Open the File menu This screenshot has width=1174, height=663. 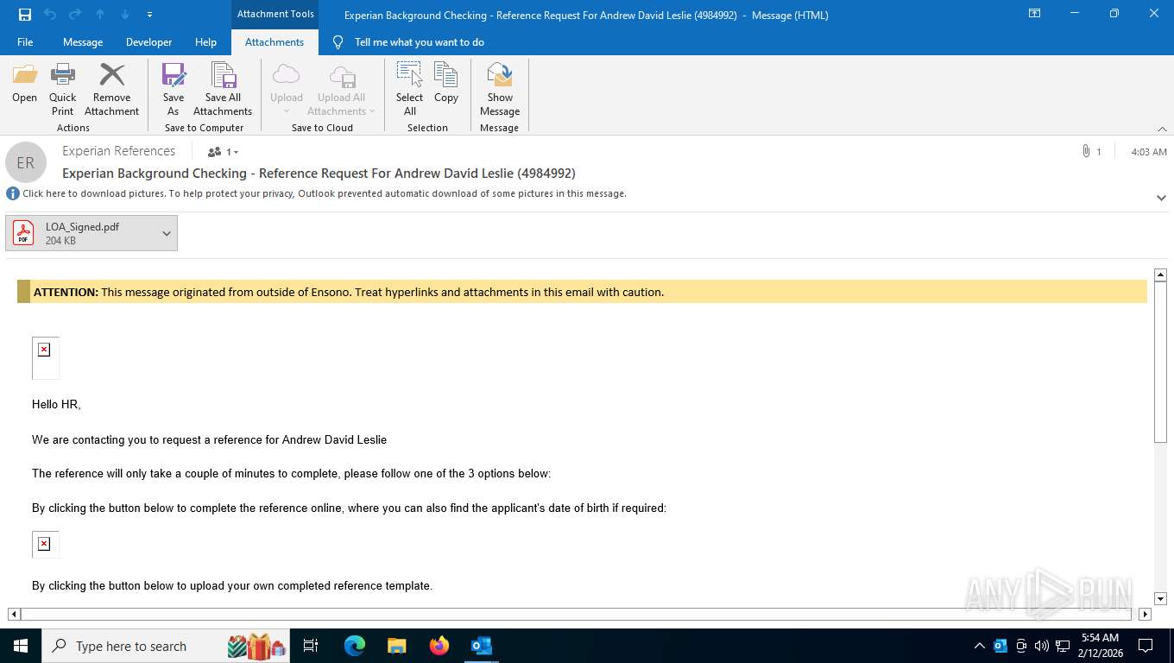[25, 41]
